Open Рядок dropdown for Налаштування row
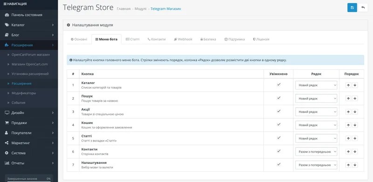The image size is (373, 182). (x=316, y=165)
